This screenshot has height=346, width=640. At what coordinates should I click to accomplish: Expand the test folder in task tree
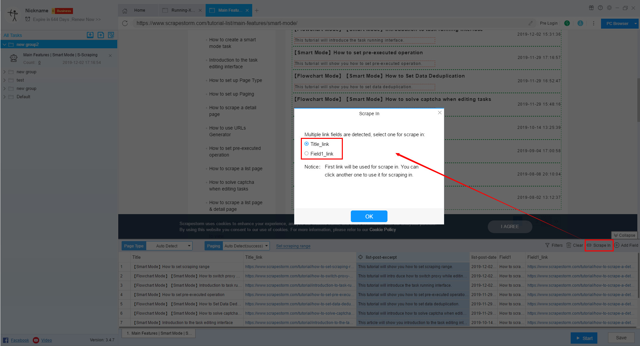[x=4, y=80]
